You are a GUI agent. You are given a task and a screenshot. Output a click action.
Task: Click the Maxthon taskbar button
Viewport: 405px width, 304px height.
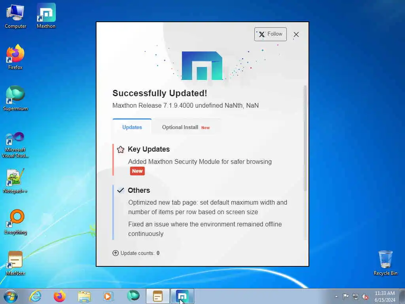tap(182, 296)
